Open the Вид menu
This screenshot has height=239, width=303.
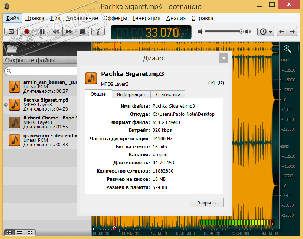(55, 18)
